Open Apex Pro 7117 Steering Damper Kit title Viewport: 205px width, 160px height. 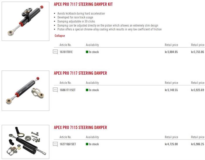[83, 4]
